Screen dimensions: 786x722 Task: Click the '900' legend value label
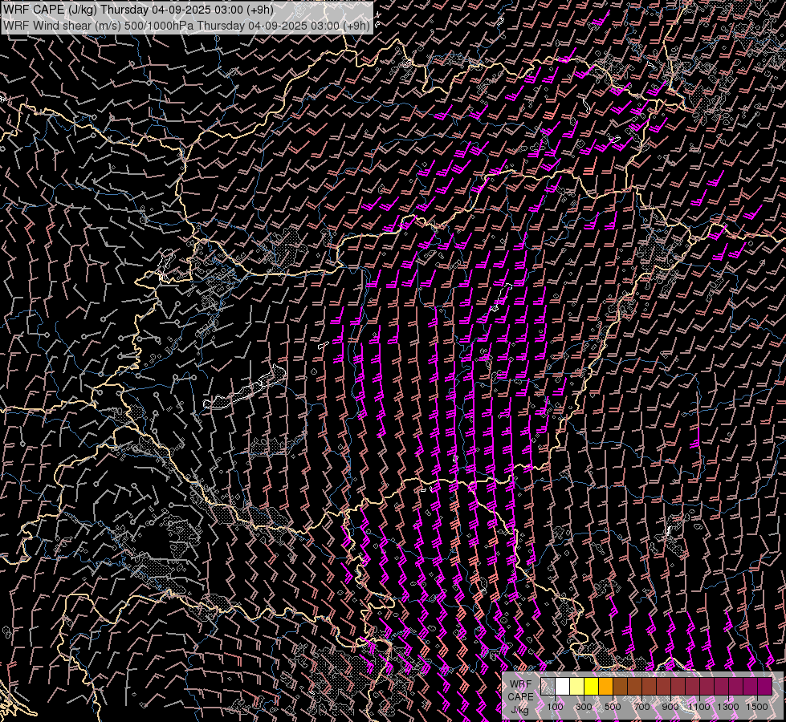pyautogui.click(x=670, y=707)
